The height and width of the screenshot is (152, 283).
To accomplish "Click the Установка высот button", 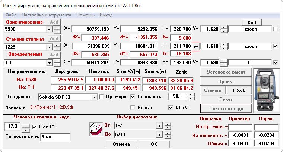I will click(x=226, y=72).
